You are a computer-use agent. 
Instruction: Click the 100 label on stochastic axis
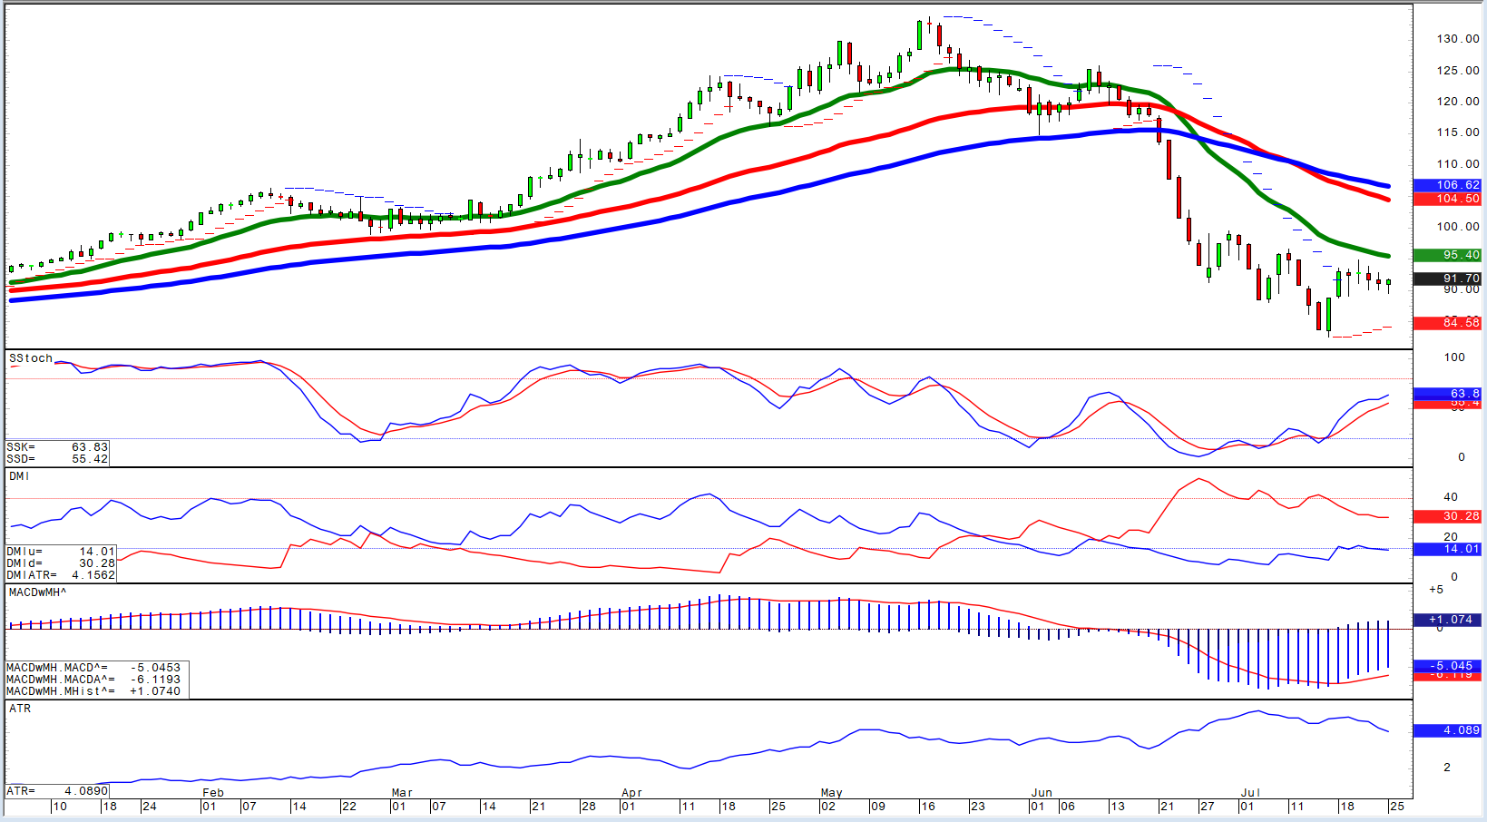pos(1454,357)
